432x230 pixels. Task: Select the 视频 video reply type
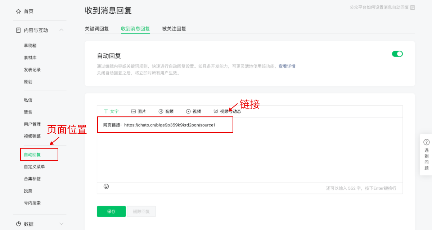(193, 111)
